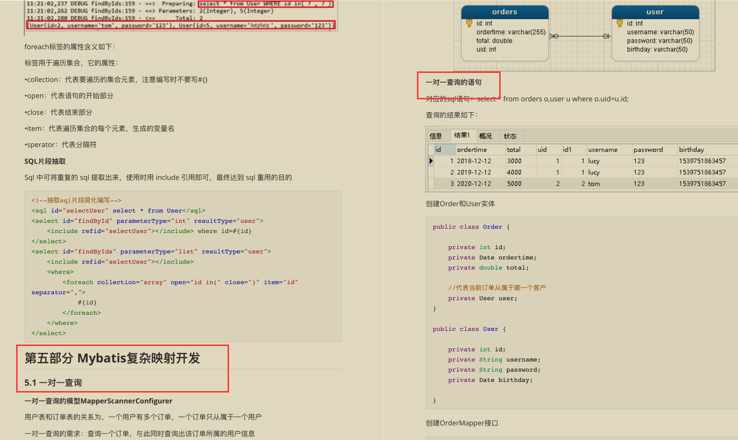Click the private Date birthday; line
738x440 pixels.
pyautogui.click(x=490, y=380)
